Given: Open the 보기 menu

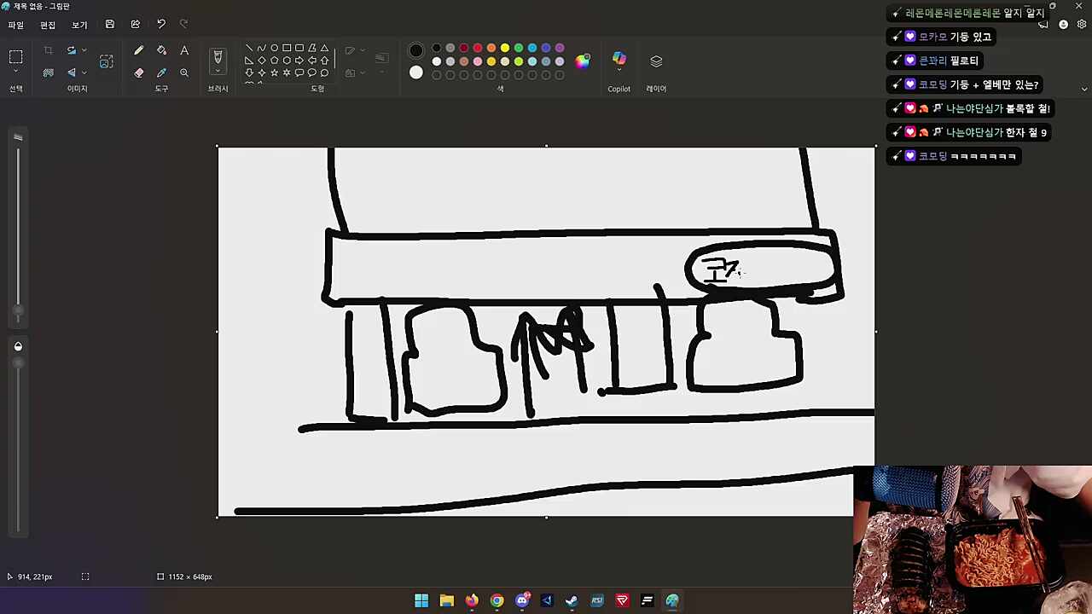Looking at the screenshot, I should (79, 25).
